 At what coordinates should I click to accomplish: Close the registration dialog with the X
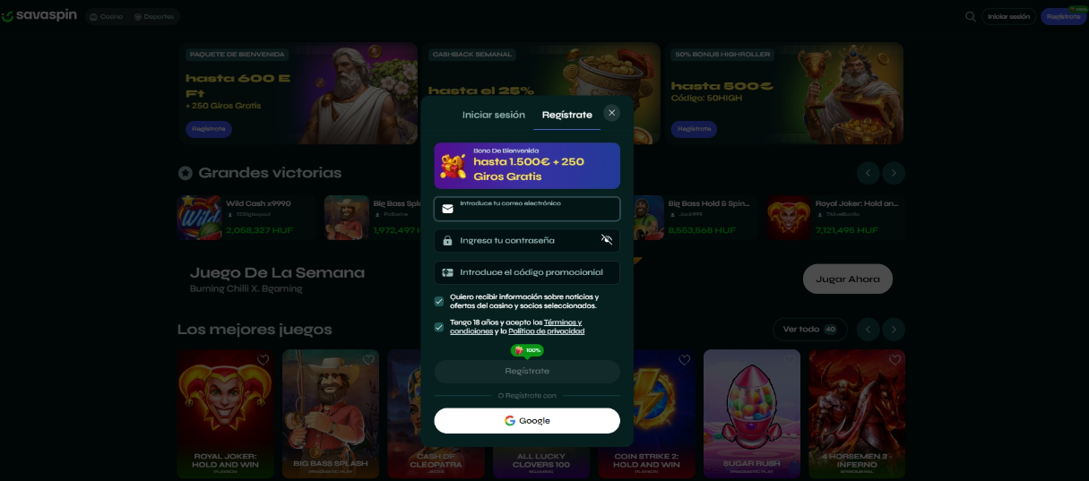coord(611,113)
